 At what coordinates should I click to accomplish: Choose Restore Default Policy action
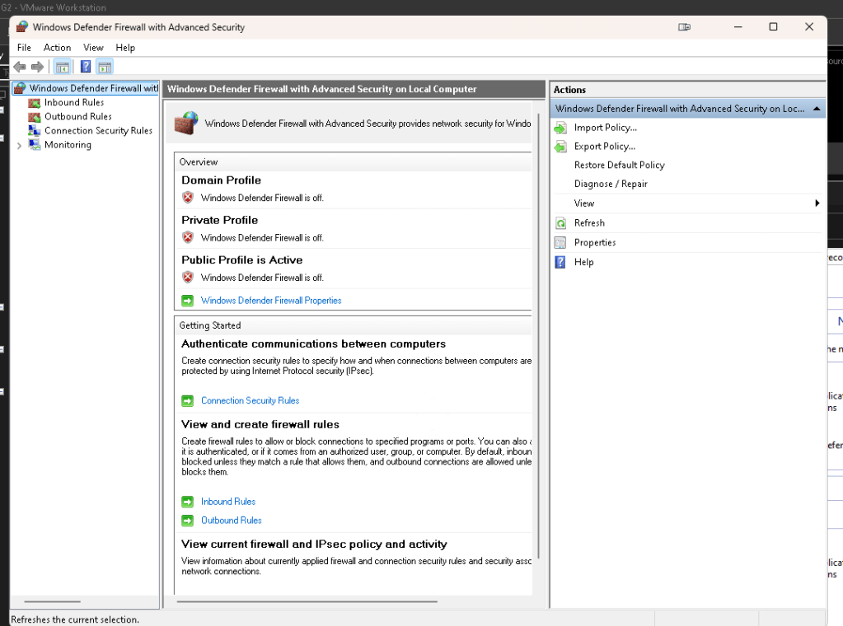coord(620,165)
